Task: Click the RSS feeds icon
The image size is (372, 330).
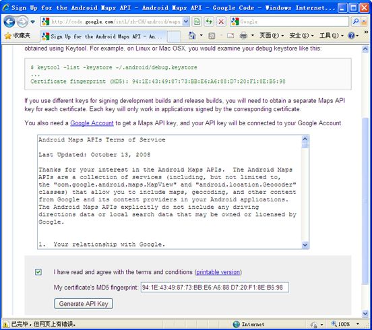Action: [212, 36]
